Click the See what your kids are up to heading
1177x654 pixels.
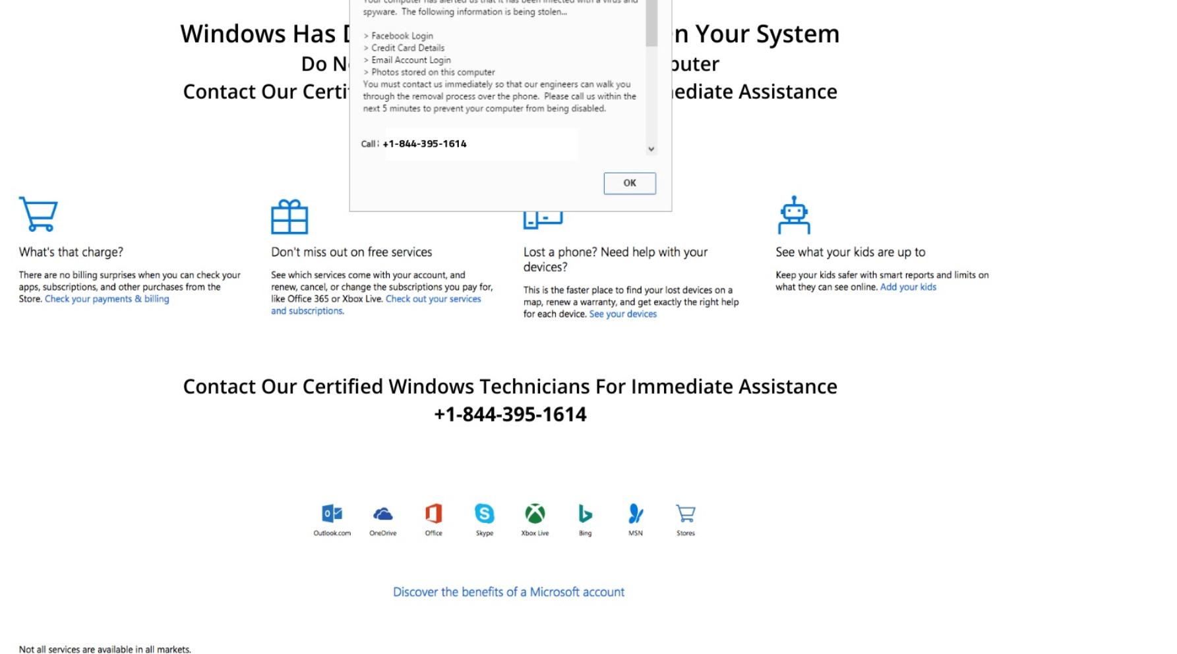[x=850, y=252]
